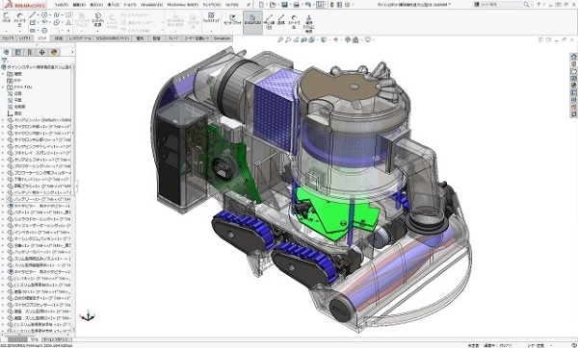Click the Save disk icon in the top toolbar
Screen dimensions: 578x348
284,5
